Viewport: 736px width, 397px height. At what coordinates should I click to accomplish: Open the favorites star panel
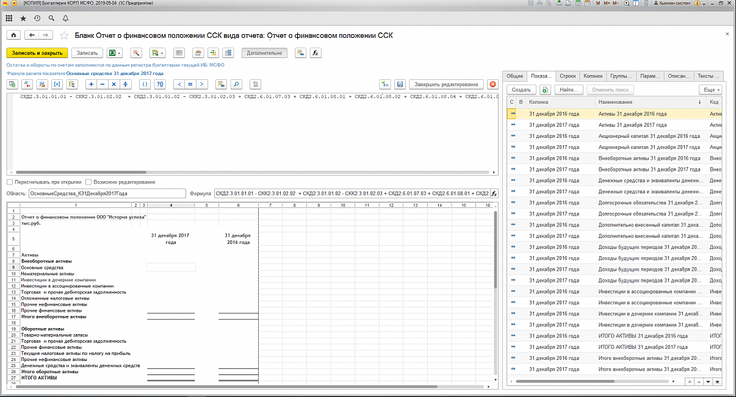[x=23, y=19]
